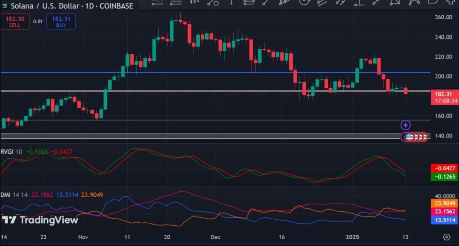459x246 pixels.
Task: Click the 2025 label on the time axis
Action: 352,237
